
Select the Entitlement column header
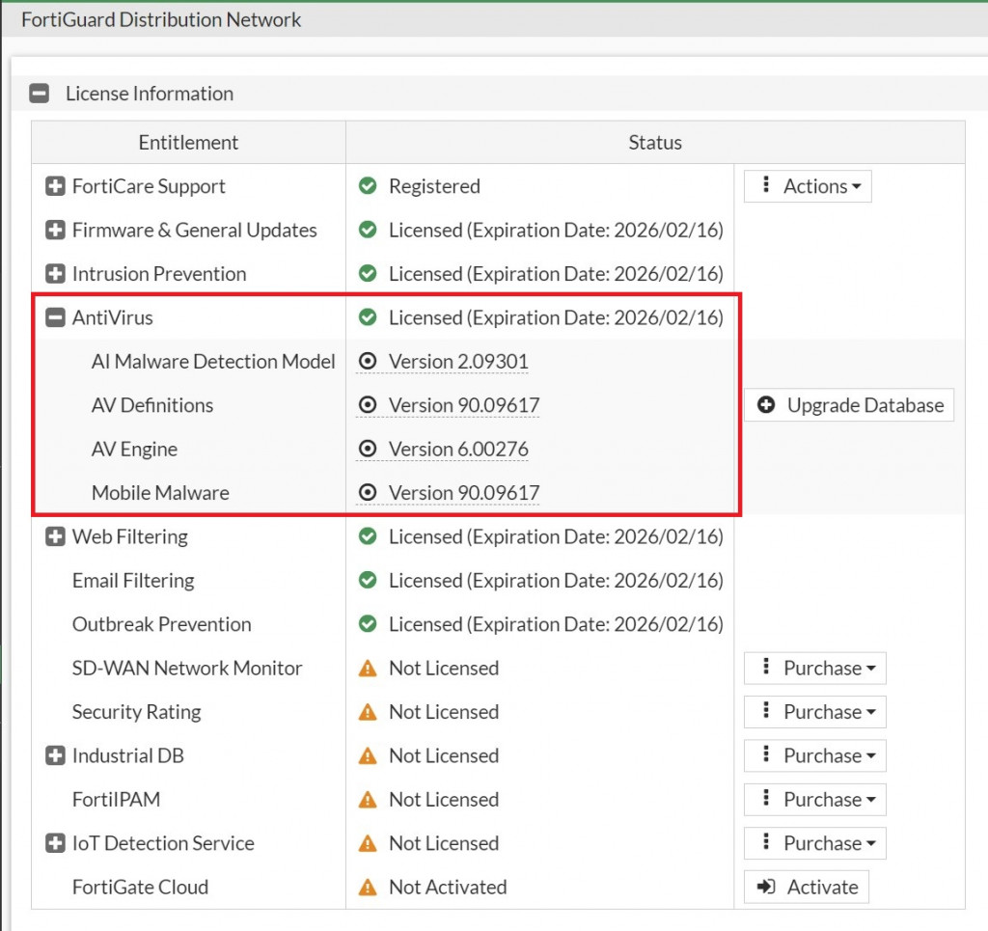188,143
